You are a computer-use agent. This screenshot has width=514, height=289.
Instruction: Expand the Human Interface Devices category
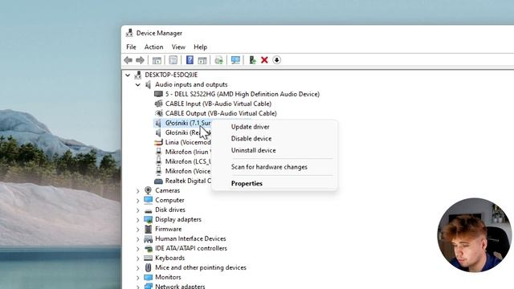pos(138,239)
